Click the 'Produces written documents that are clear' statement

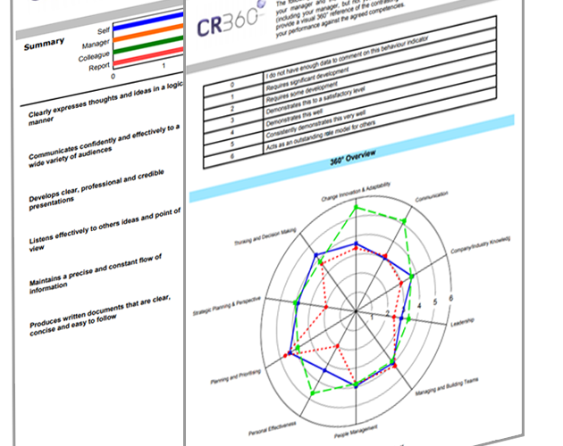(x=100, y=316)
